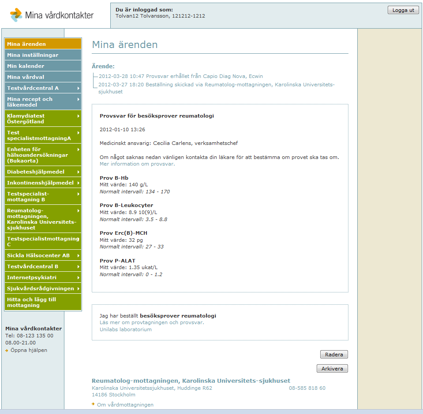
Task: Expand the Test specialistmottagningA arrow
Action: pyautogui.click(x=78, y=133)
